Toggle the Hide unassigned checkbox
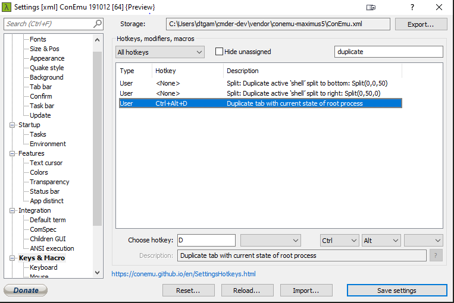The width and height of the screenshot is (454, 303). pos(219,52)
